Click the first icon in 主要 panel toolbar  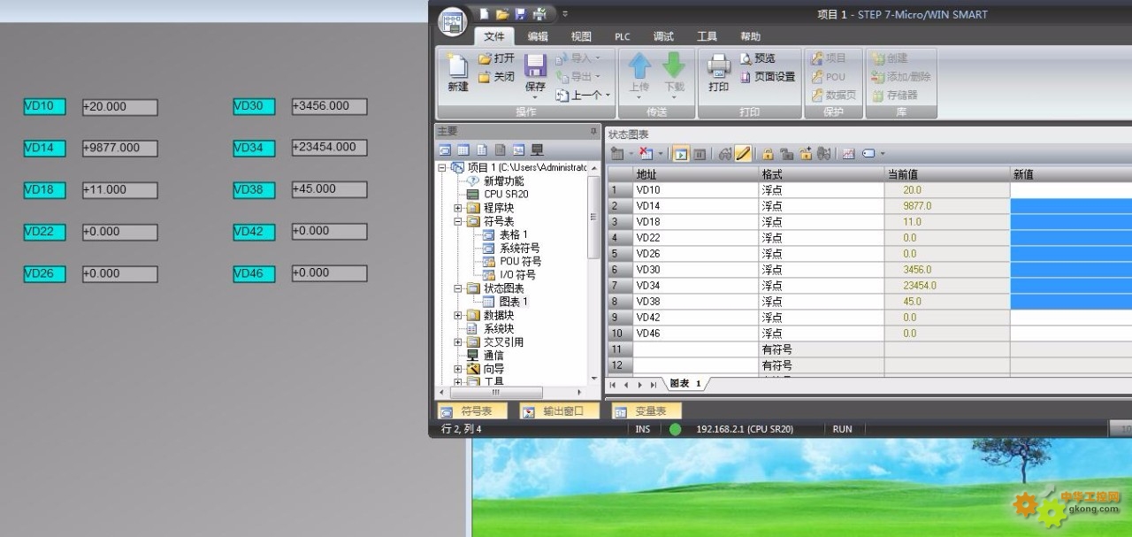(x=445, y=150)
